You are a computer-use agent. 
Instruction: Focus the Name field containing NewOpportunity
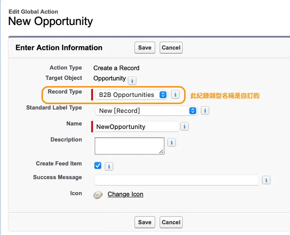coord(136,127)
